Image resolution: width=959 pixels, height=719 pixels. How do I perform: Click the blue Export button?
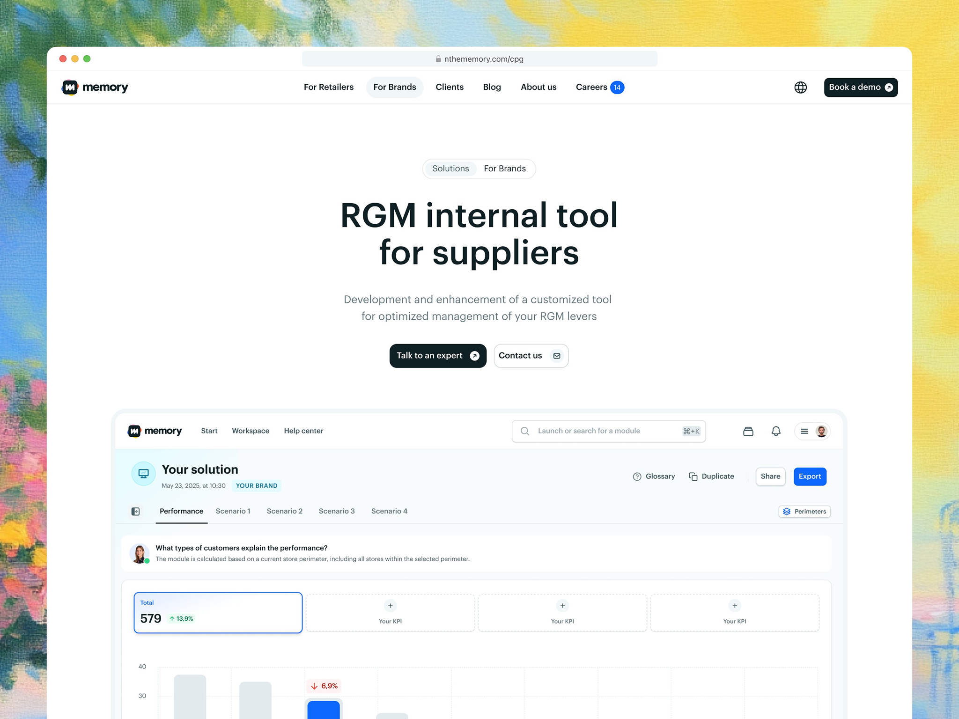(810, 477)
